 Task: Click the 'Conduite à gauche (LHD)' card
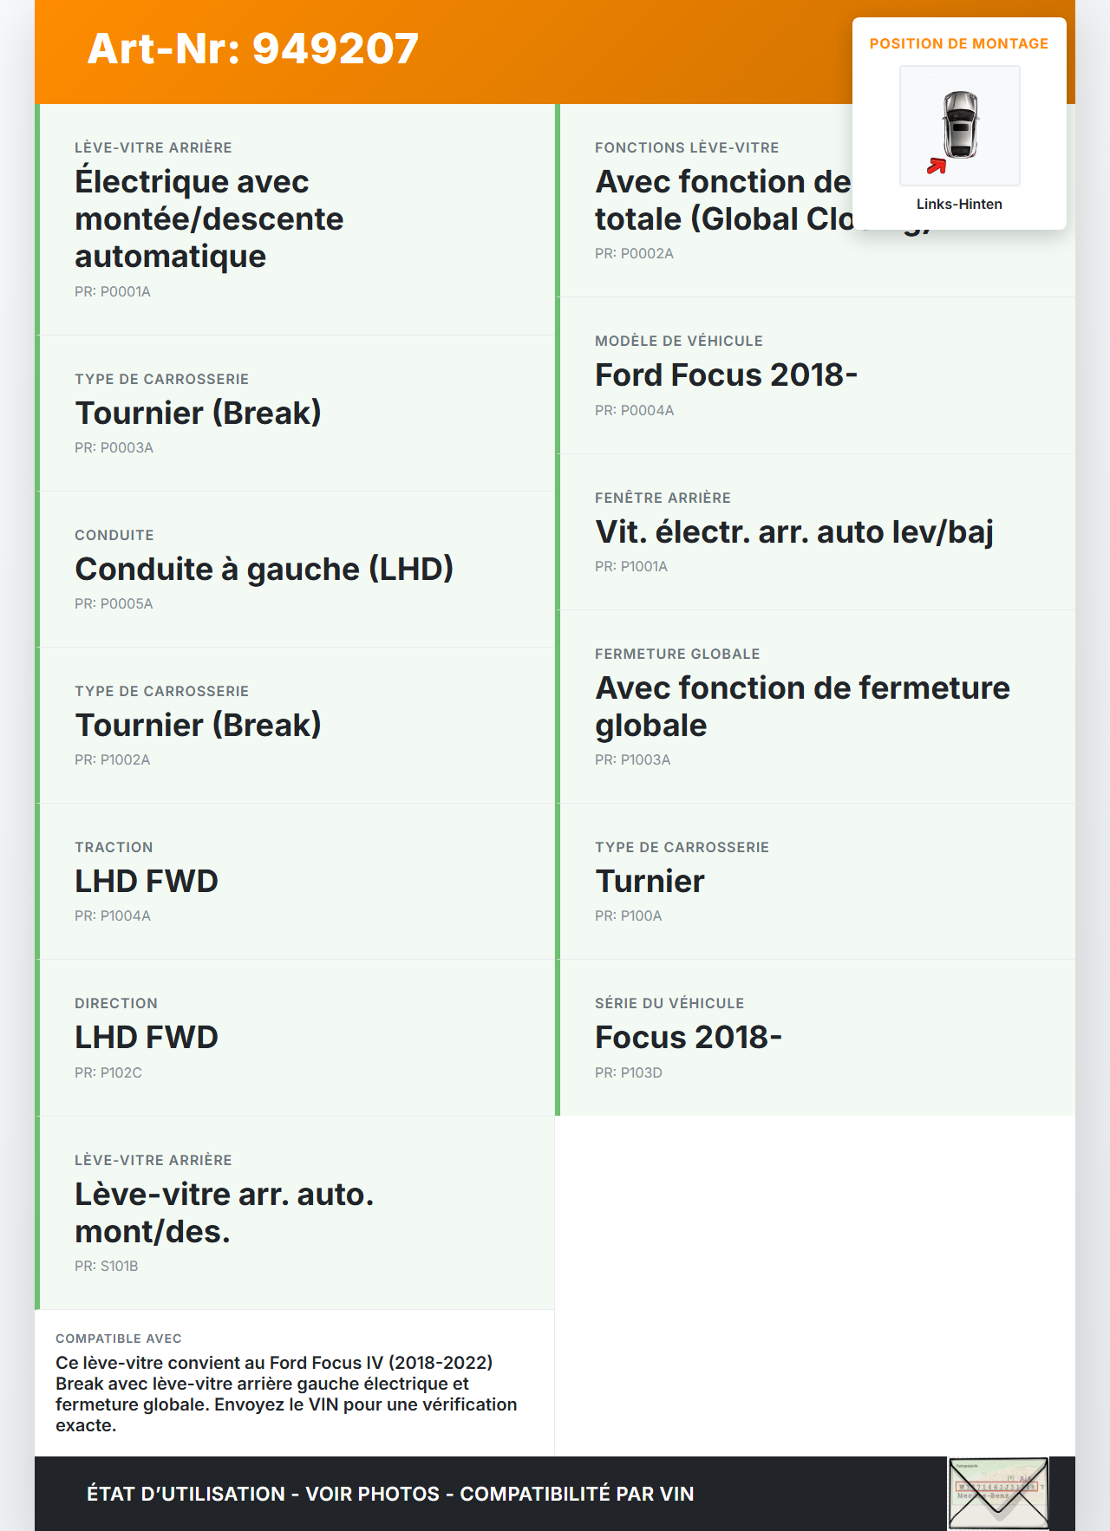[296, 570]
